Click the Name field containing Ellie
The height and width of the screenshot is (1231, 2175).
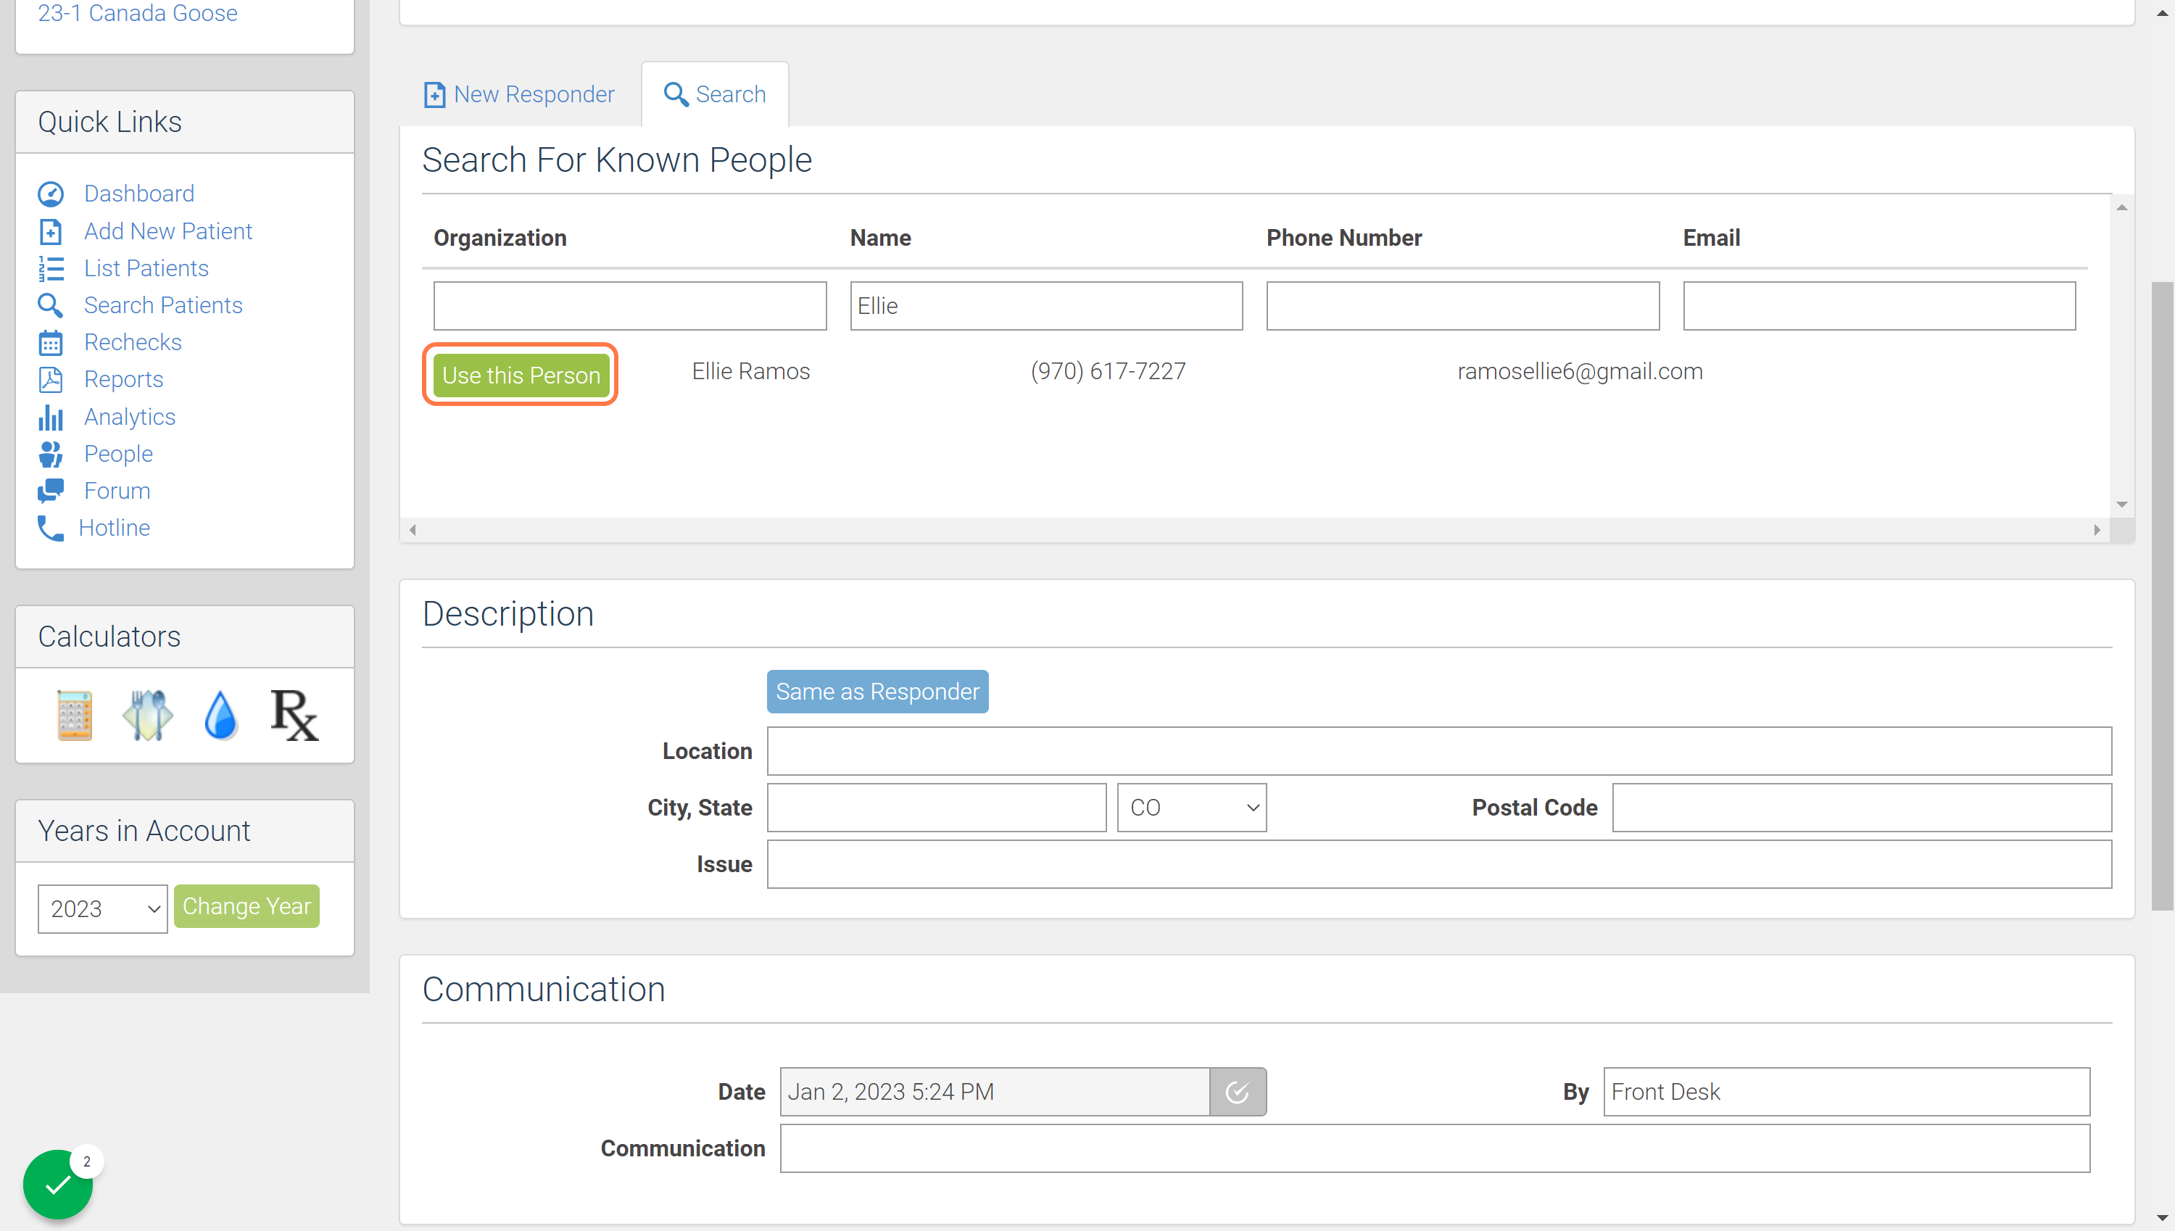(x=1046, y=306)
